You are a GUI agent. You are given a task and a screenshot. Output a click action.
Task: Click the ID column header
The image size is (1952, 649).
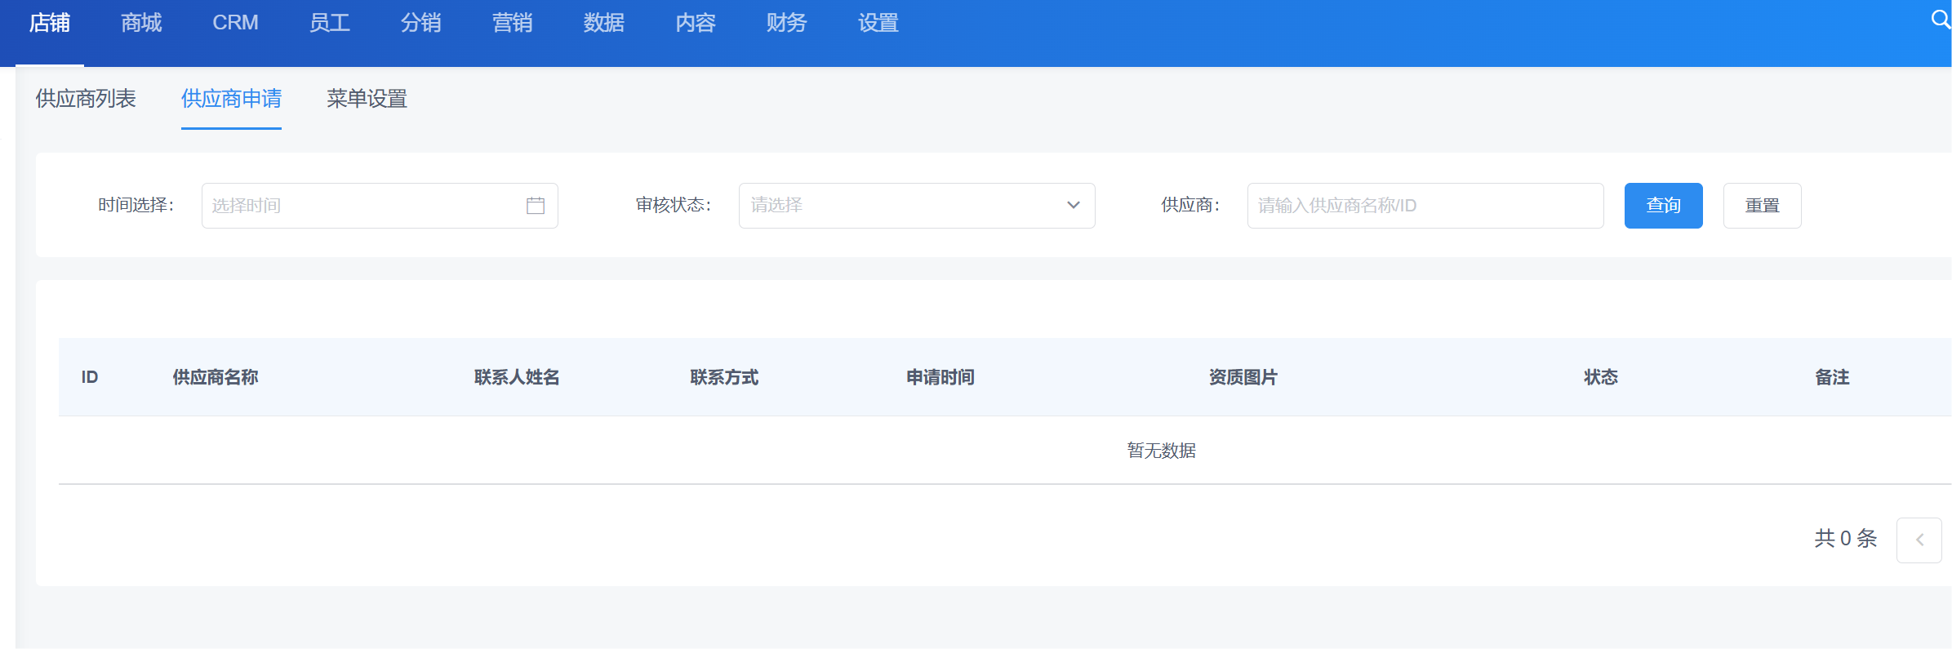pyautogui.click(x=90, y=377)
